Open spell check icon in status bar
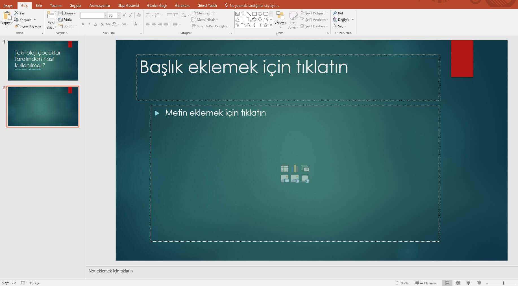Image resolution: width=518 pixels, height=286 pixels. coord(23,283)
